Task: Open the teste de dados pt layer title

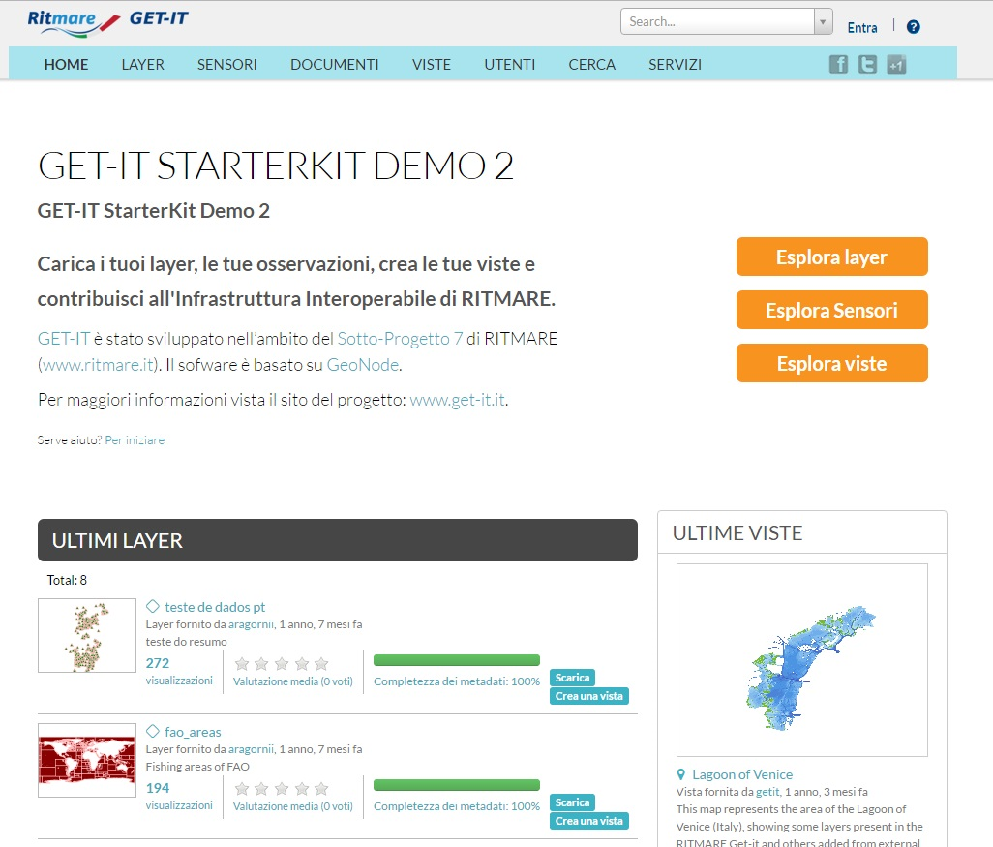Action: [x=215, y=607]
